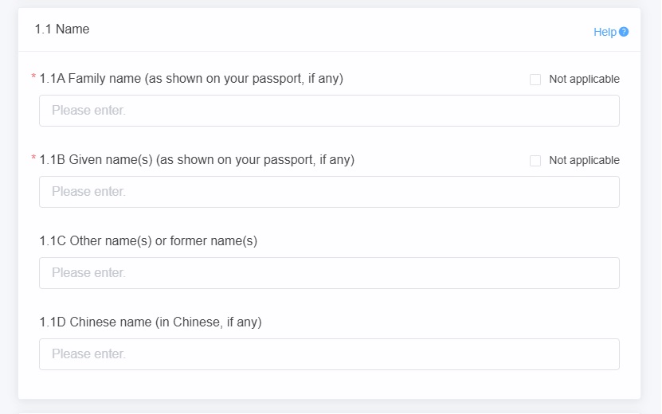Focus the 1.1C Other or former names field
The height and width of the screenshot is (414, 662).
tap(329, 273)
